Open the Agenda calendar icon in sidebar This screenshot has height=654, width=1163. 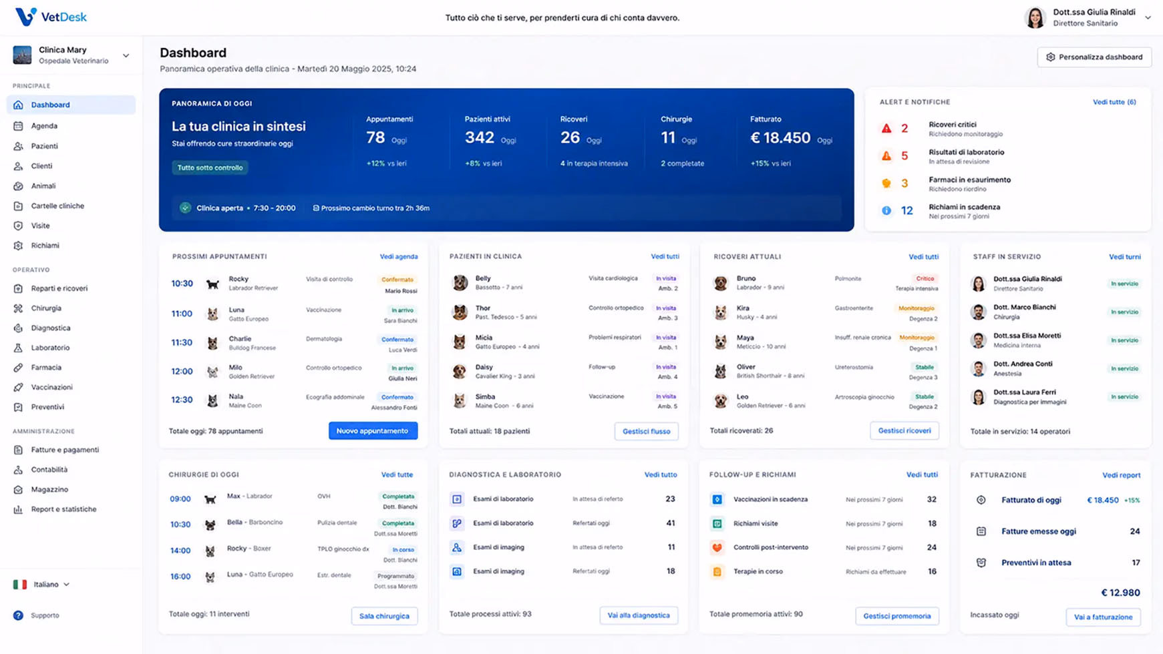[x=18, y=125]
